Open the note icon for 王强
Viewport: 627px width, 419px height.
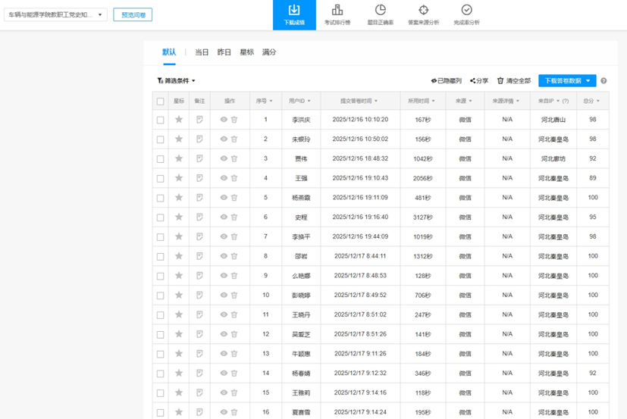(x=199, y=179)
